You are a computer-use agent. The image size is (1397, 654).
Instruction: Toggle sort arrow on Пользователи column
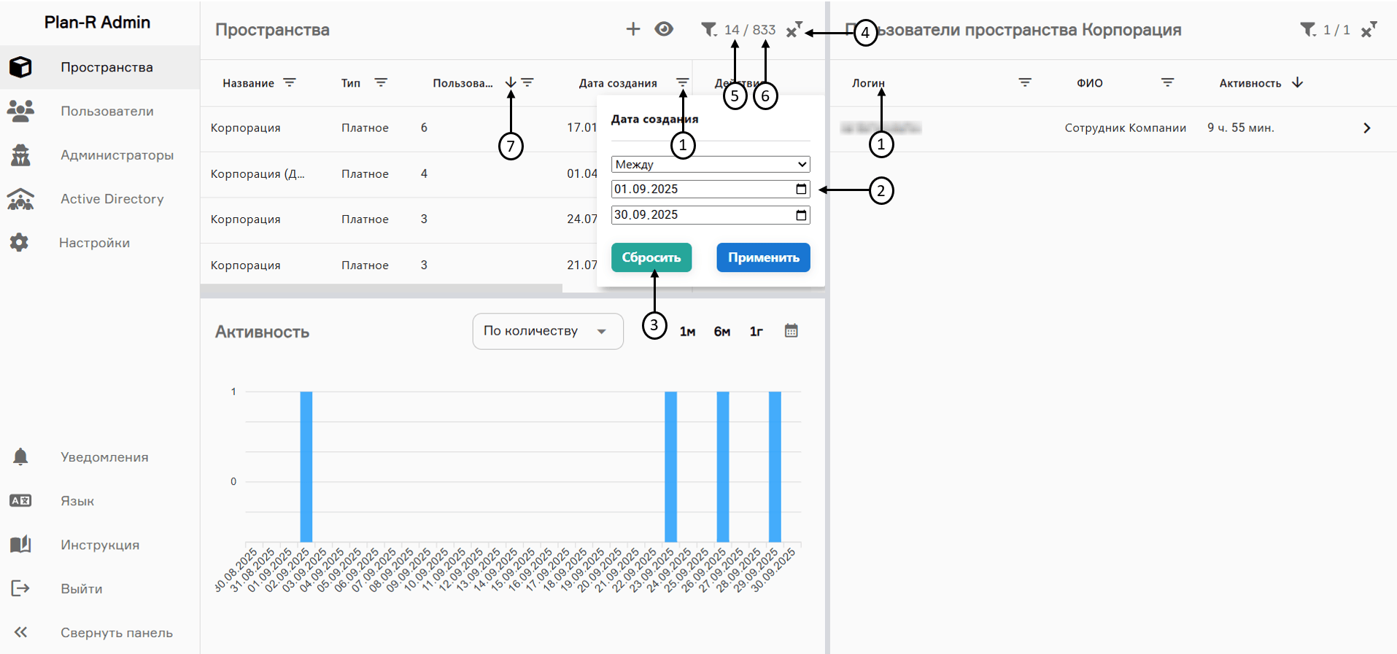pos(511,82)
